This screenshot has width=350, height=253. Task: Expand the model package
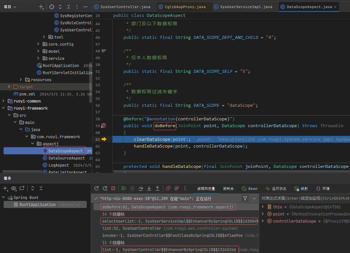tap(38, 51)
